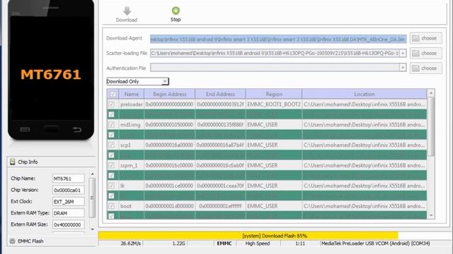Screen dimensions: 453x254
Task: Open the Scatter-loading File dropdown
Action: [403, 53]
